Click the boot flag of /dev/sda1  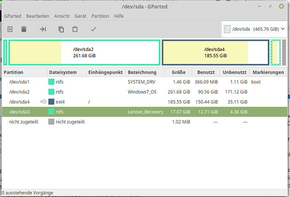coord(256,82)
